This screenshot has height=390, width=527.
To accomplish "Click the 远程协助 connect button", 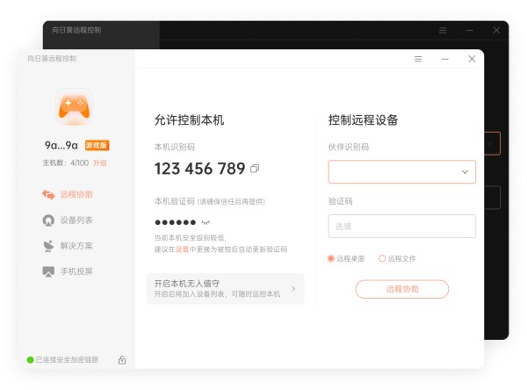I will (x=402, y=289).
